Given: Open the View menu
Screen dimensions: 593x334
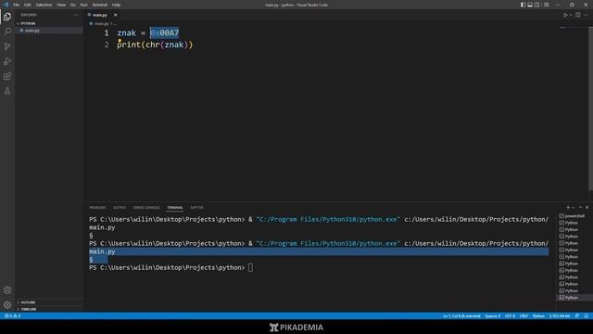Looking at the screenshot, I should point(61,5).
